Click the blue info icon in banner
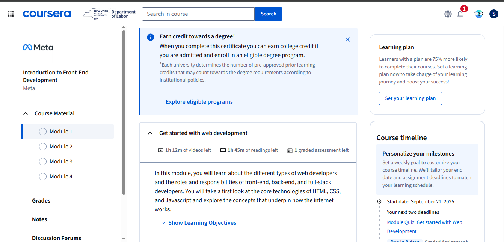Image resolution: width=504 pixels, height=242 pixels. click(150, 37)
